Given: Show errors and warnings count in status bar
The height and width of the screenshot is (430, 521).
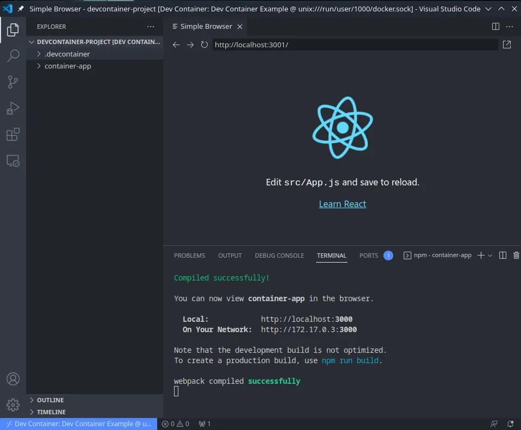Looking at the screenshot, I should click(175, 423).
